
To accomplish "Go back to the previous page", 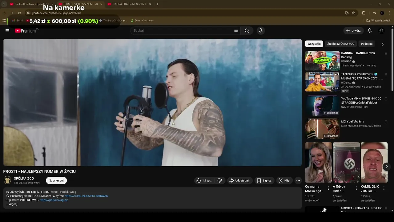I will 4,13.
